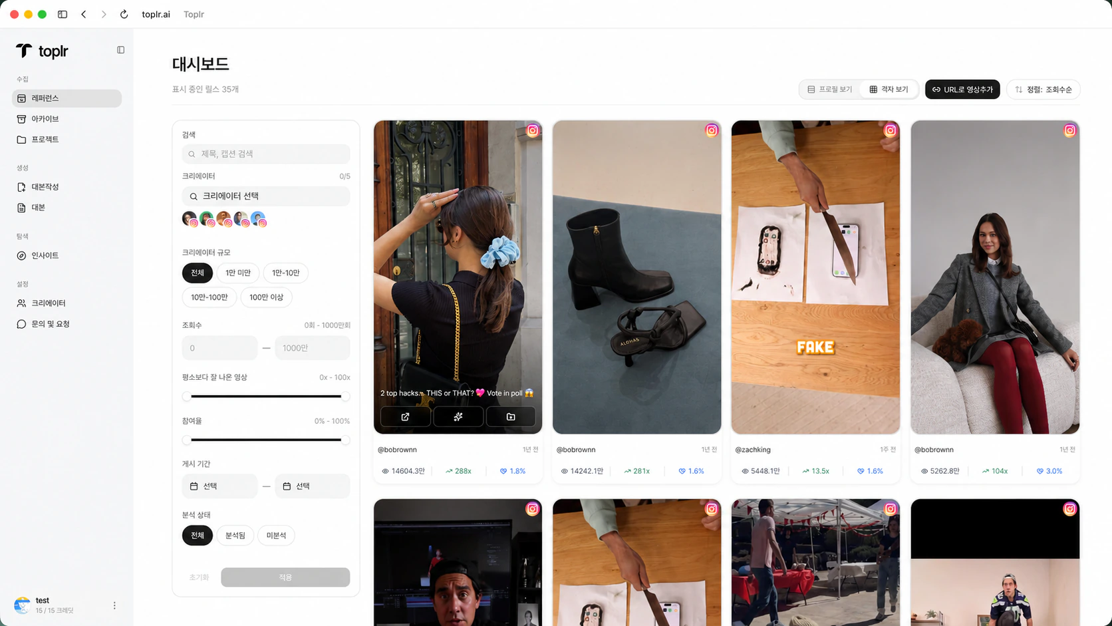Select 전체 under 크리에이터 규모
1112x626 pixels.
click(x=198, y=273)
